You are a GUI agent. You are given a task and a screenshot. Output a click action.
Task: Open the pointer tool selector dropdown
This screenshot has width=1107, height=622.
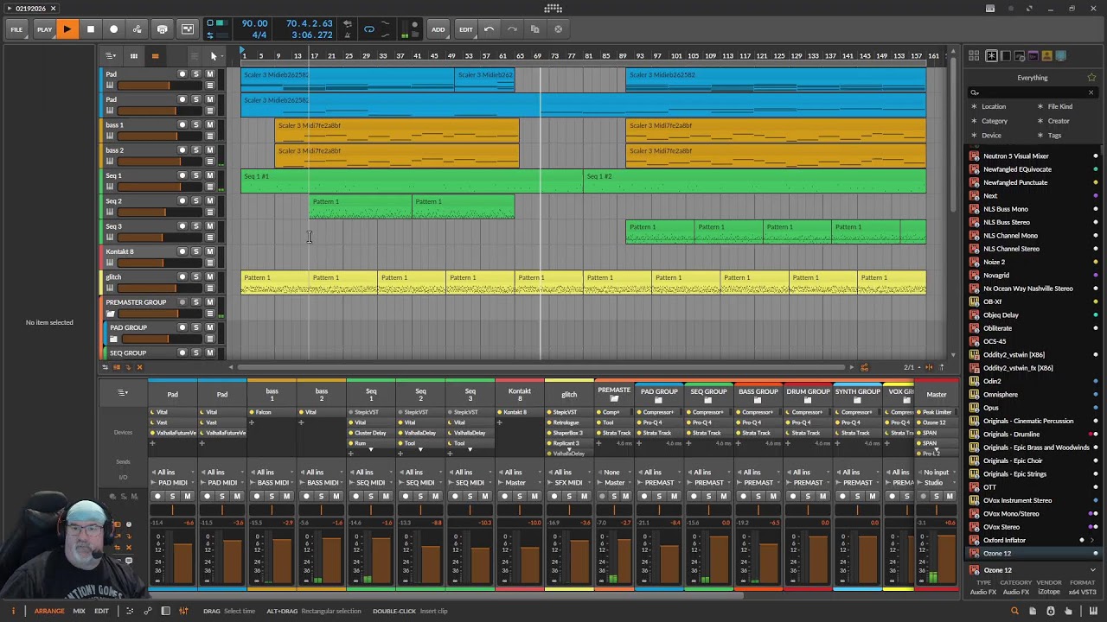click(214, 56)
